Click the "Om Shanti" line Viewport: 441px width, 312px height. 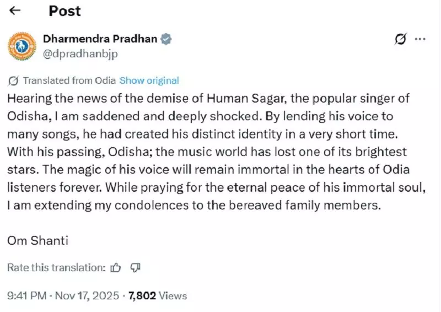(x=37, y=240)
